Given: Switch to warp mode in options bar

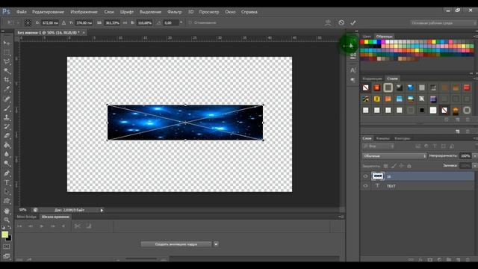Looking at the screenshot, I should click(328, 23).
